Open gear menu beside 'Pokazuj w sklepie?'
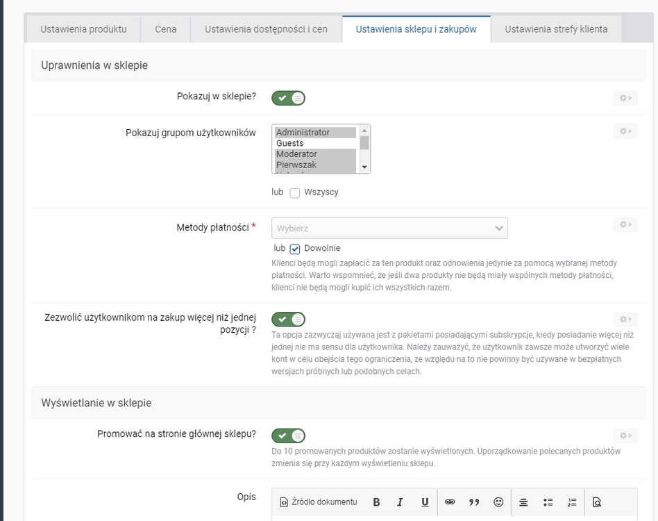This screenshot has width=658, height=521. (x=625, y=98)
